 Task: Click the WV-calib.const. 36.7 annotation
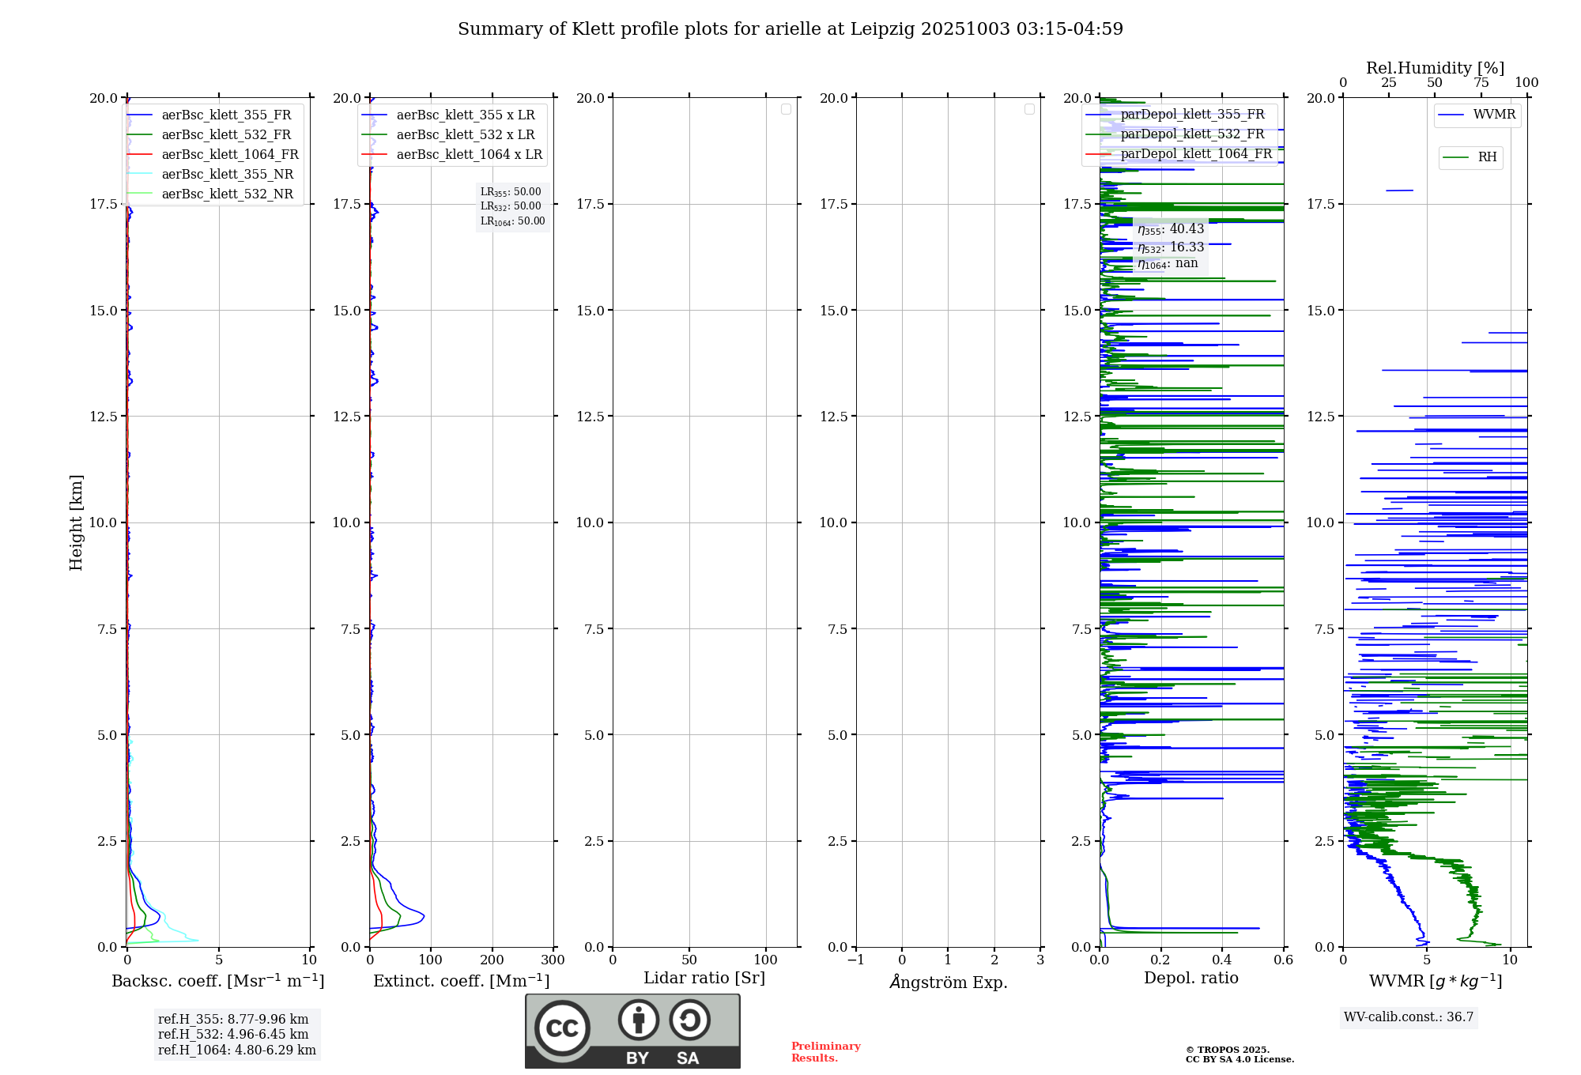[1409, 1017]
